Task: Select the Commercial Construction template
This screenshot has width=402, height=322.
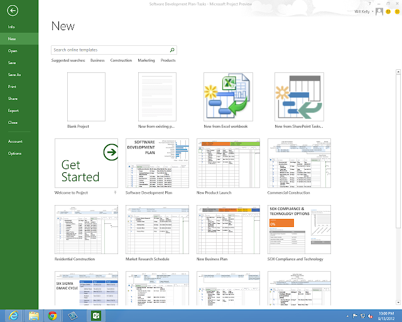Action: 299,163
